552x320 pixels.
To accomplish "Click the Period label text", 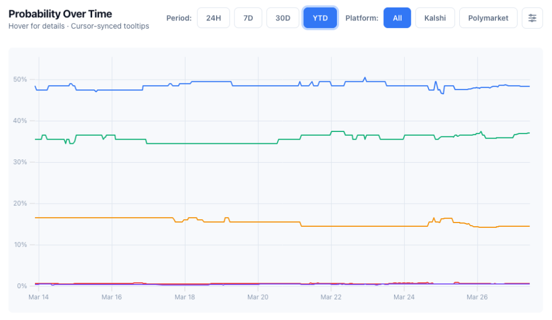I will click(x=178, y=18).
